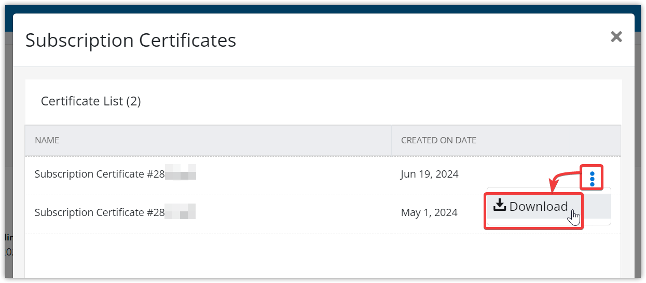
Task: Click the Subscription Certificates dialog title
Action: pos(131,40)
